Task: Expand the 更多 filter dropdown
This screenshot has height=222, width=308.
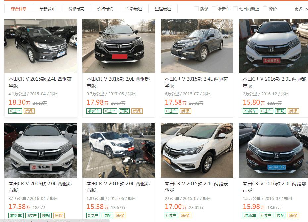Action: click(301, 9)
